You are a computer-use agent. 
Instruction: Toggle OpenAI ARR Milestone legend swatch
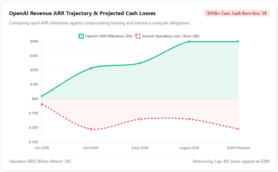pos(81,36)
